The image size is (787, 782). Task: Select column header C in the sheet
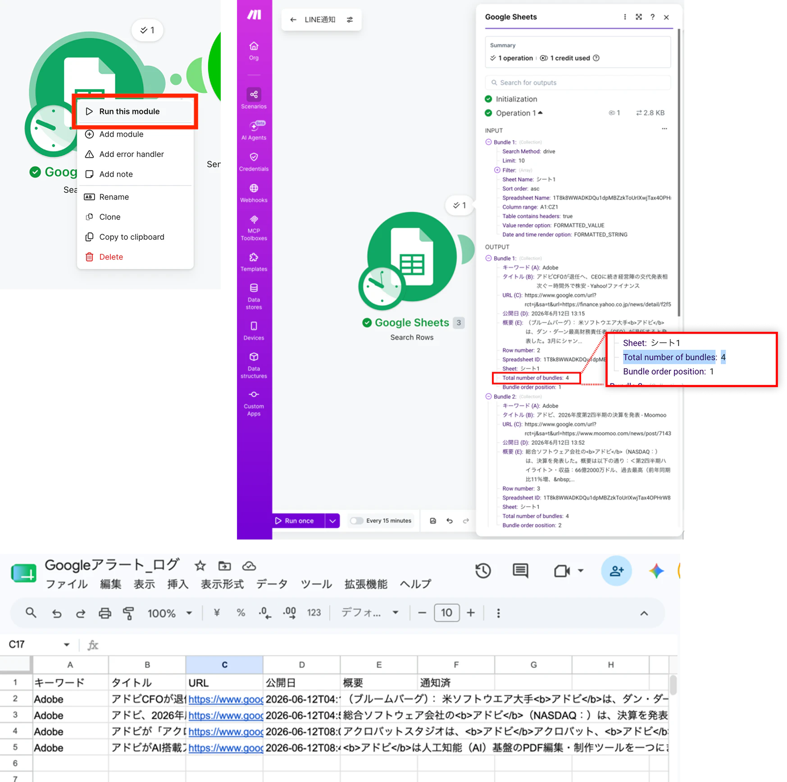pyautogui.click(x=224, y=665)
